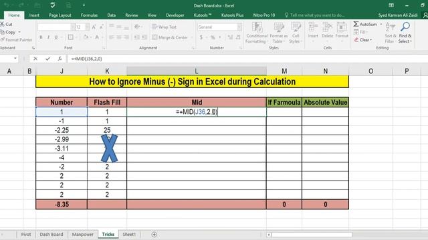Open the font size dropdown
The image size is (428, 240).
(87, 27)
